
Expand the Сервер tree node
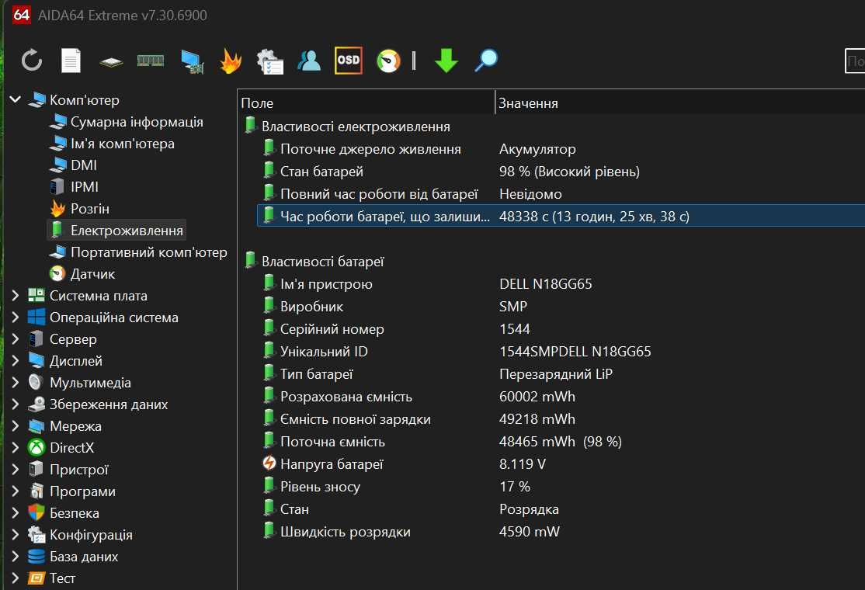point(16,339)
